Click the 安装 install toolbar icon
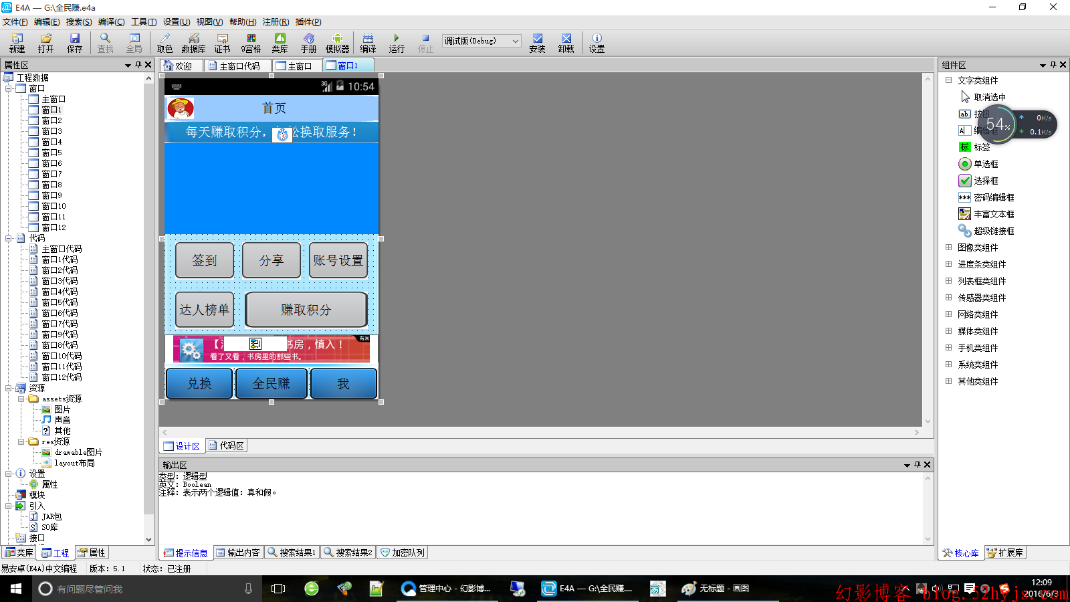Image resolution: width=1070 pixels, height=602 pixels. tap(537, 43)
